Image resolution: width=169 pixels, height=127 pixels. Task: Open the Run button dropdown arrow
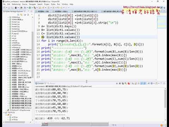32,8
